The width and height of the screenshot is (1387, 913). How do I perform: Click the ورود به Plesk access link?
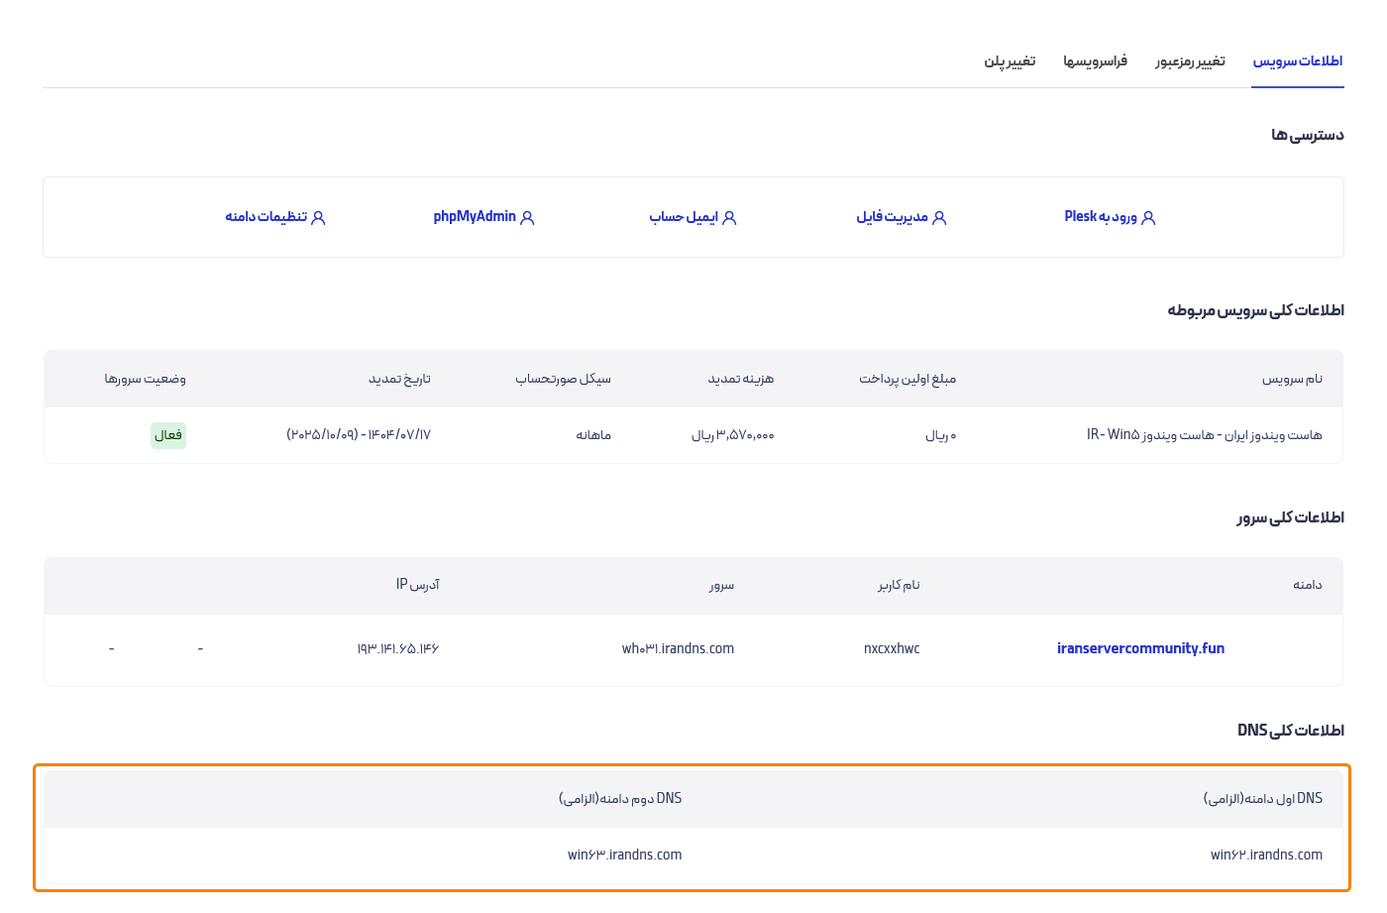(x=1100, y=216)
